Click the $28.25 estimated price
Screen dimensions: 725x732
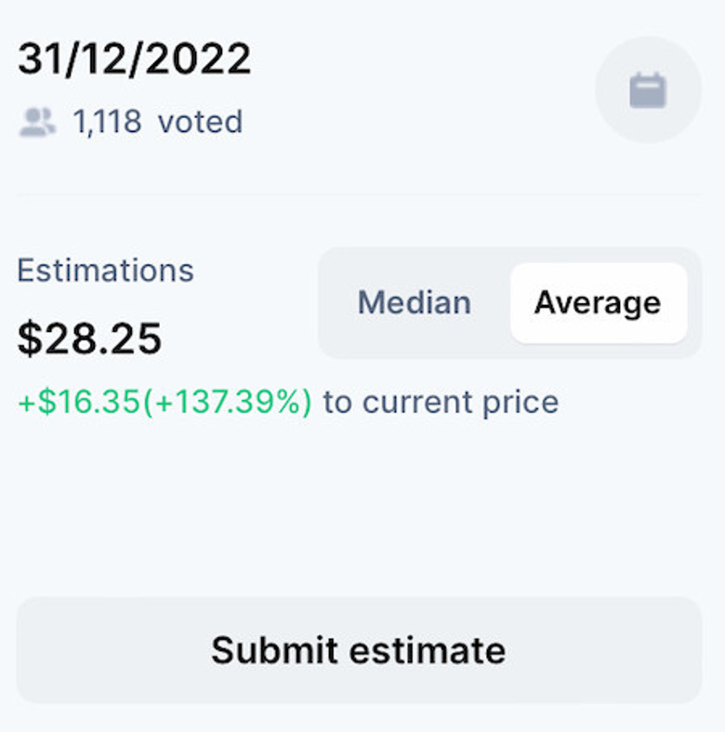(x=89, y=339)
